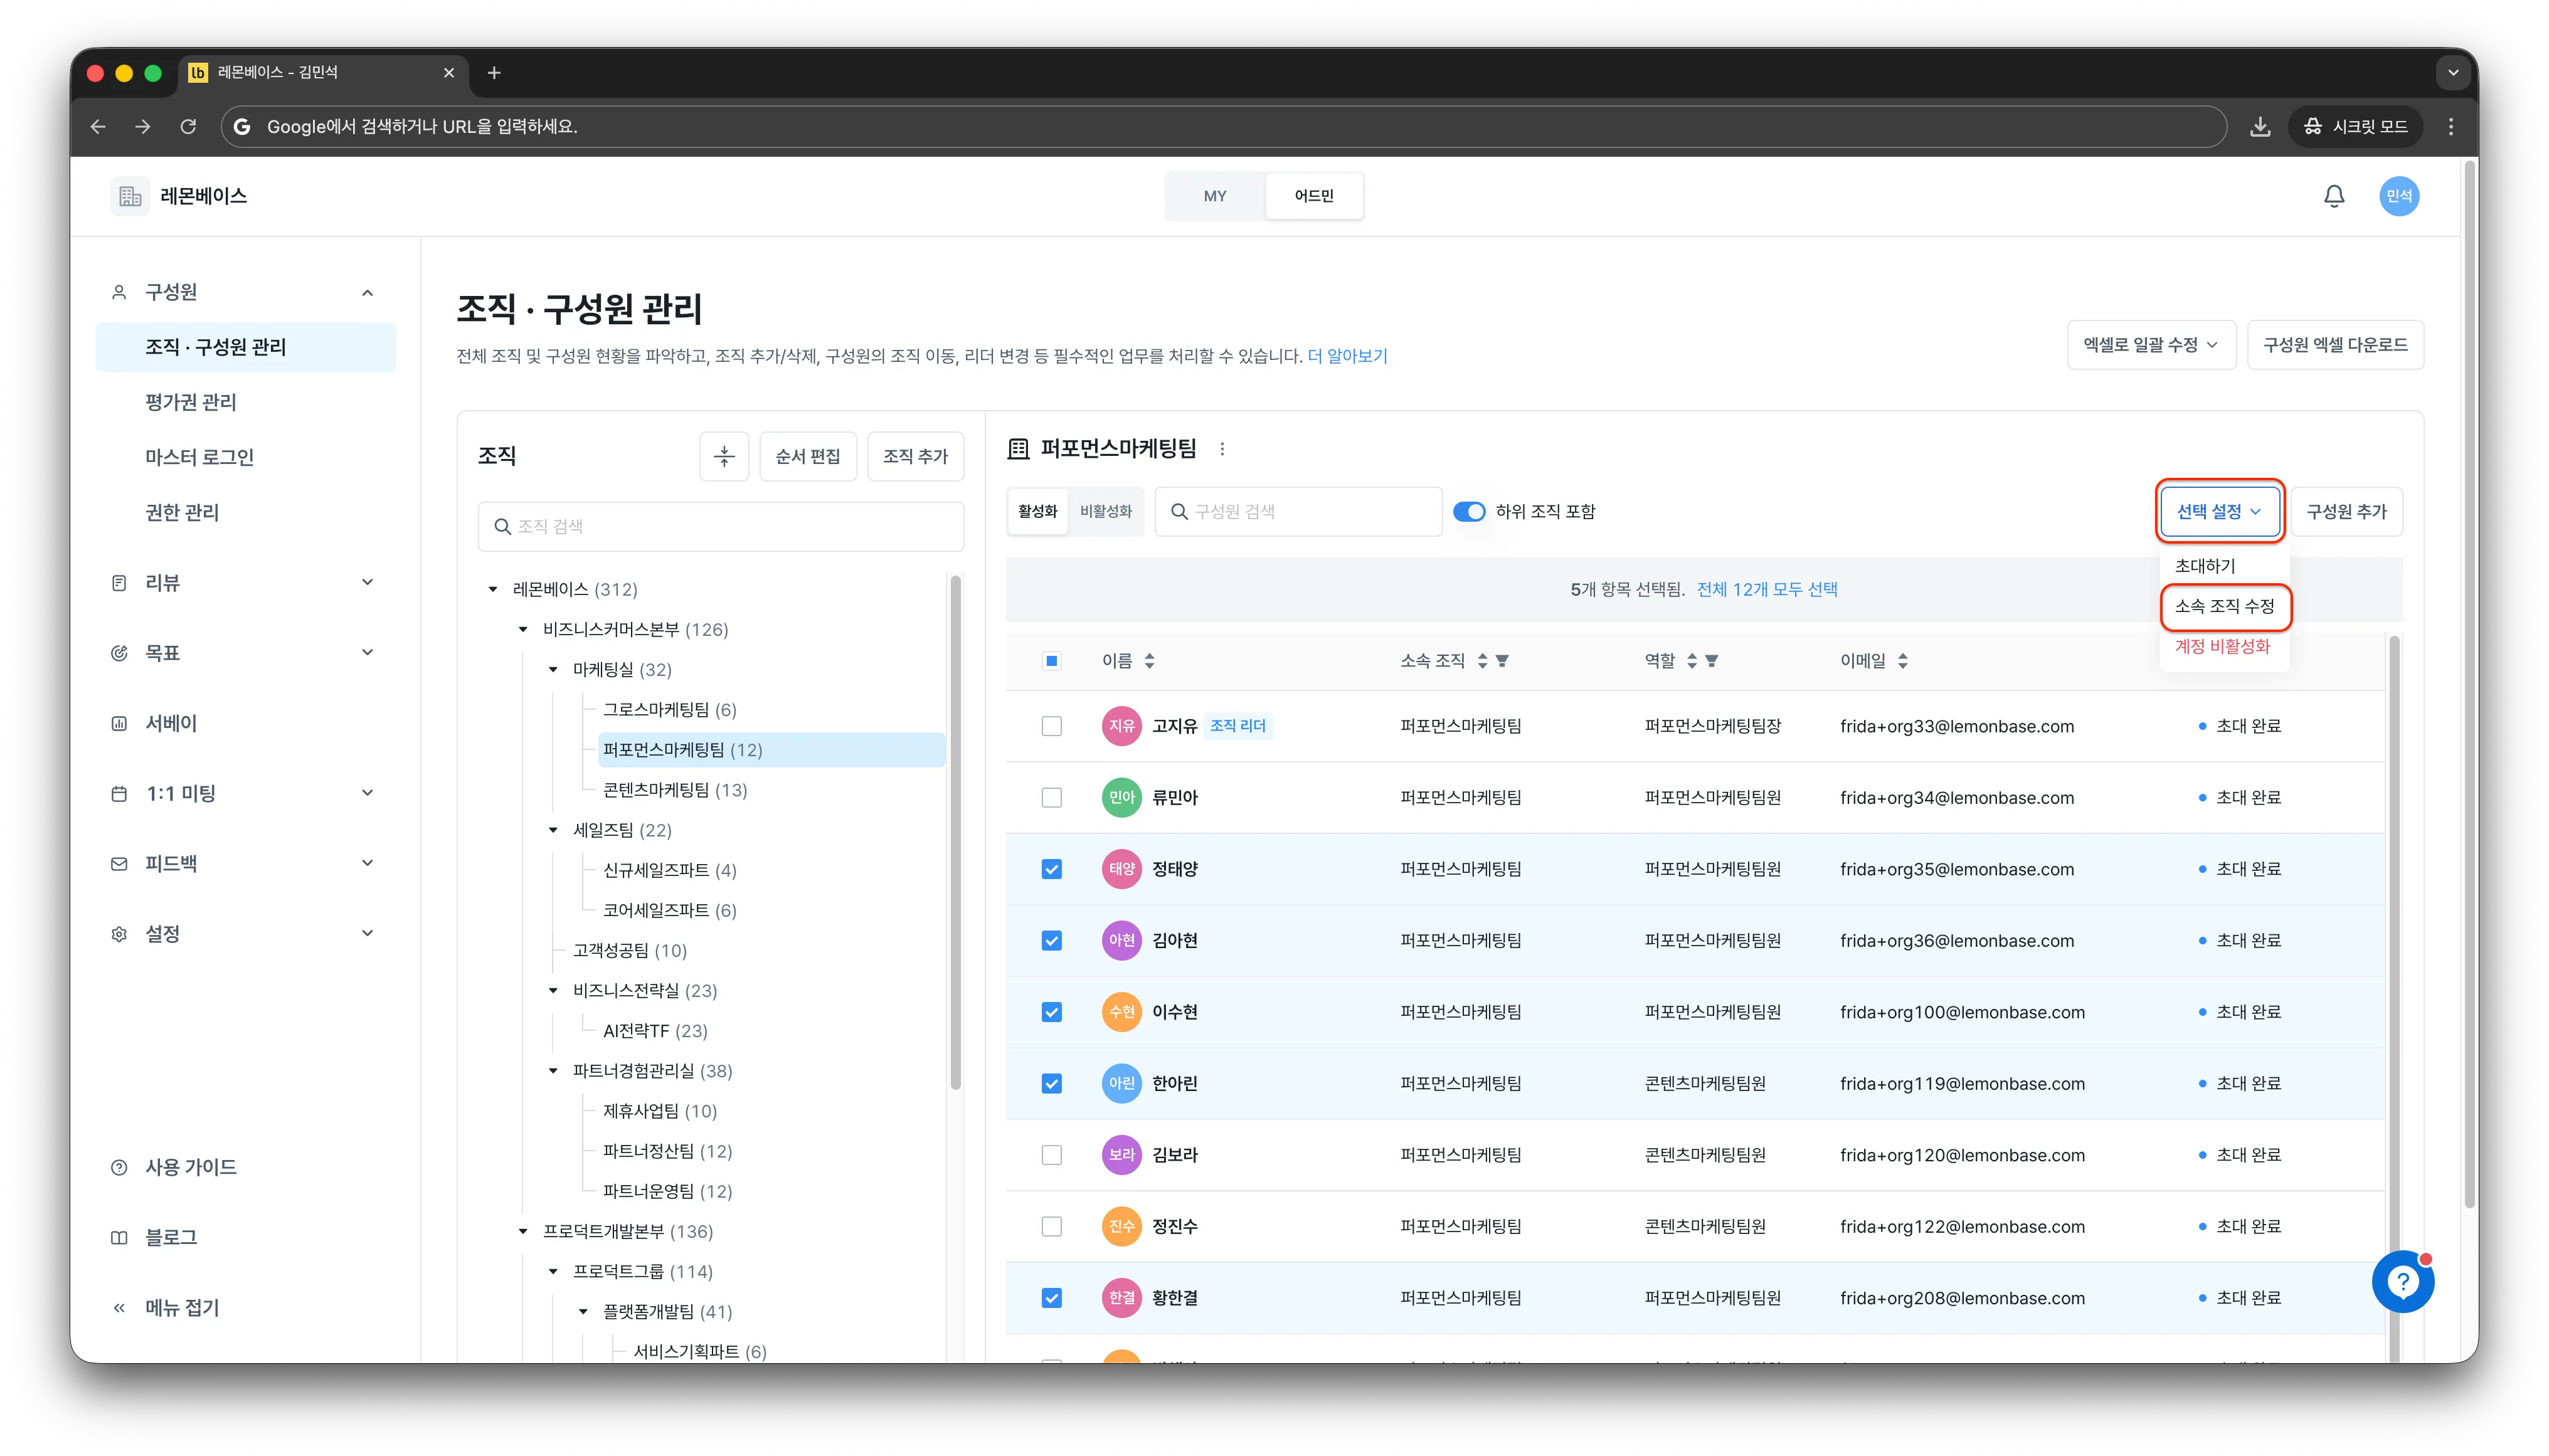Screen dimensions: 2549x1456
Task: Sort the 역할 column
Action: 1692,661
